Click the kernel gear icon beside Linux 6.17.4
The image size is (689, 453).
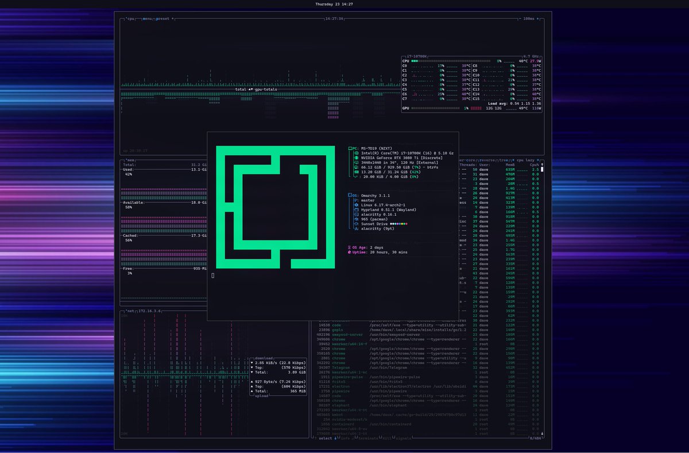click(356, 205)
